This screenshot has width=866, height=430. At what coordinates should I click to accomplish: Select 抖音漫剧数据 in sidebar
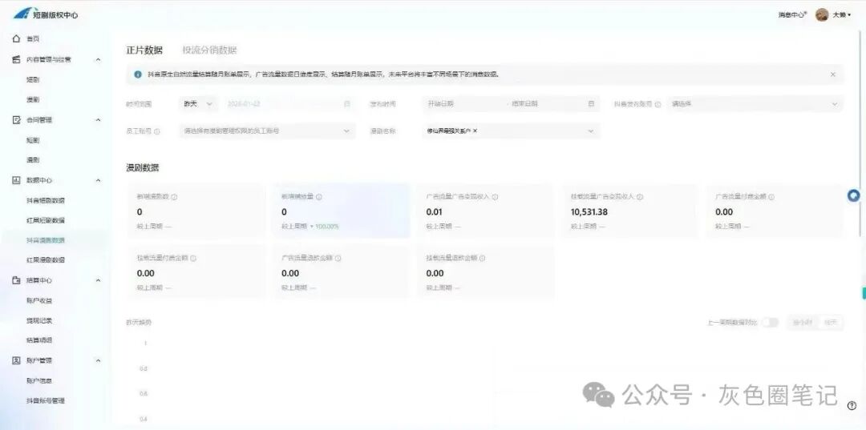(46, 240)
